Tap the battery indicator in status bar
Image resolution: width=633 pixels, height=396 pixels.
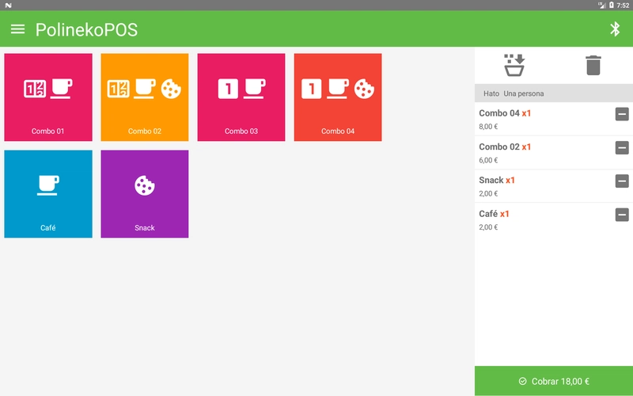click(612, 5)
